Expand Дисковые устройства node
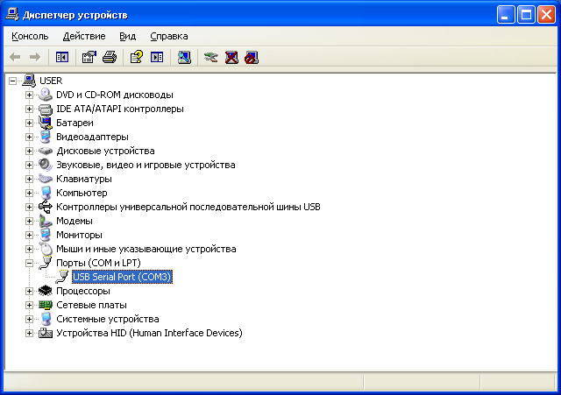The width and height of the screenshot is (561, 395). (29, 151)
